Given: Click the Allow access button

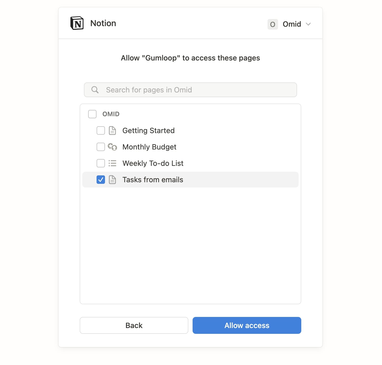Looking at the screenshot, I should tap(247, 325).
